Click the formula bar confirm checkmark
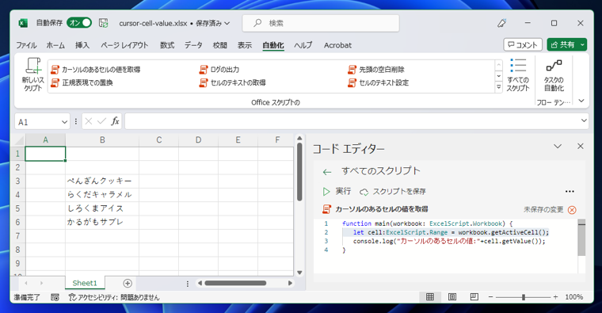 tap(101, 122)
